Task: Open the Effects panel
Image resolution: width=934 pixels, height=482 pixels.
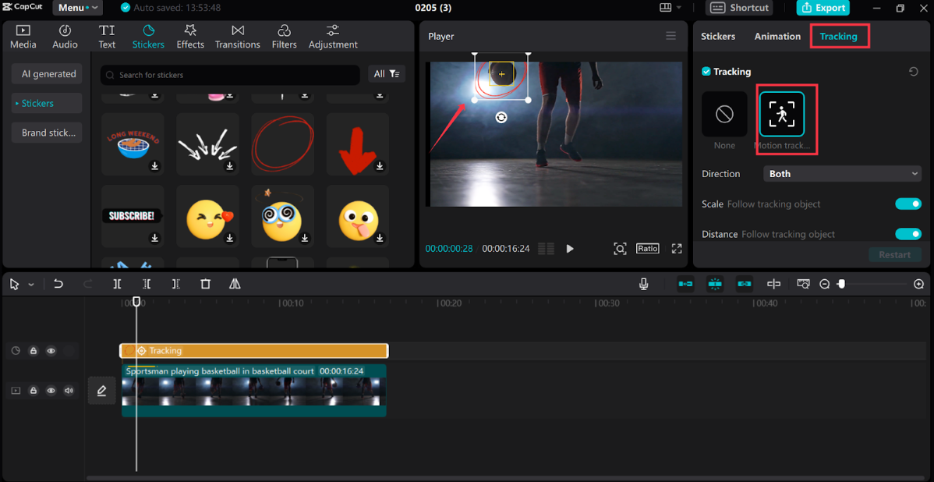Action: coord(190,37)
